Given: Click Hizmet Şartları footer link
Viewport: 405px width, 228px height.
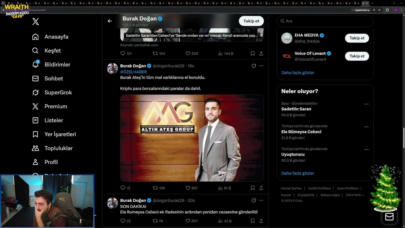Looking at the screenshot, I should (x=291, y=188).
